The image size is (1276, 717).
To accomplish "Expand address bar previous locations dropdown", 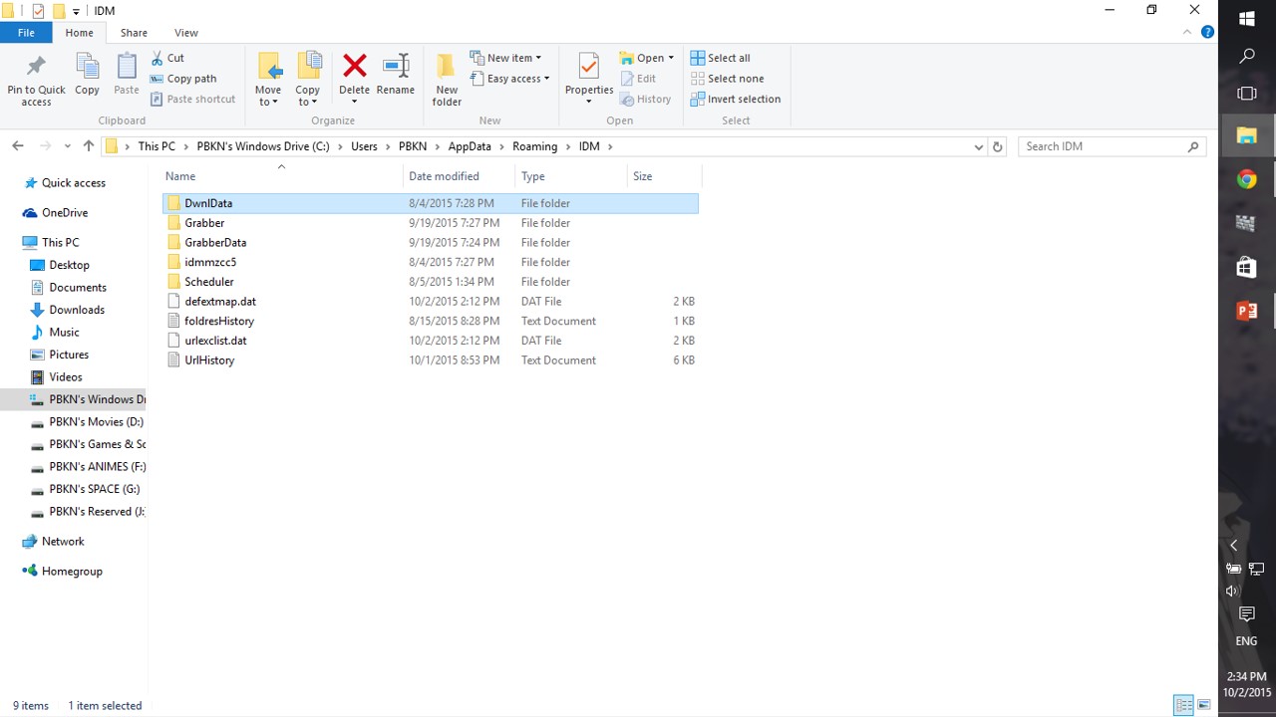I will 978,146.
